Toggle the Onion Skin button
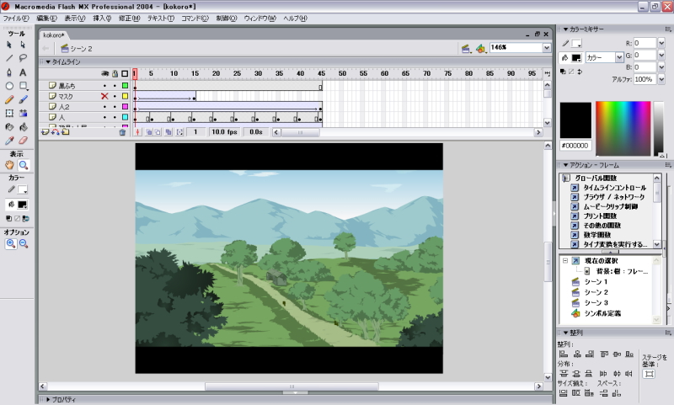This screenshot has width=674, height=405. (x=149, y=132)
